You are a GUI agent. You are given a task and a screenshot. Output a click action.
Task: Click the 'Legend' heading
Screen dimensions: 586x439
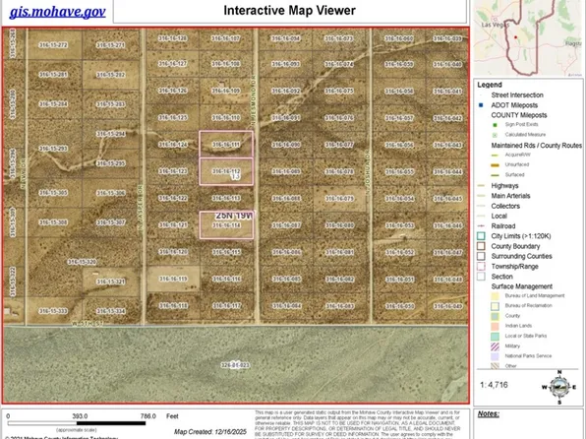(x=490, y=85)
